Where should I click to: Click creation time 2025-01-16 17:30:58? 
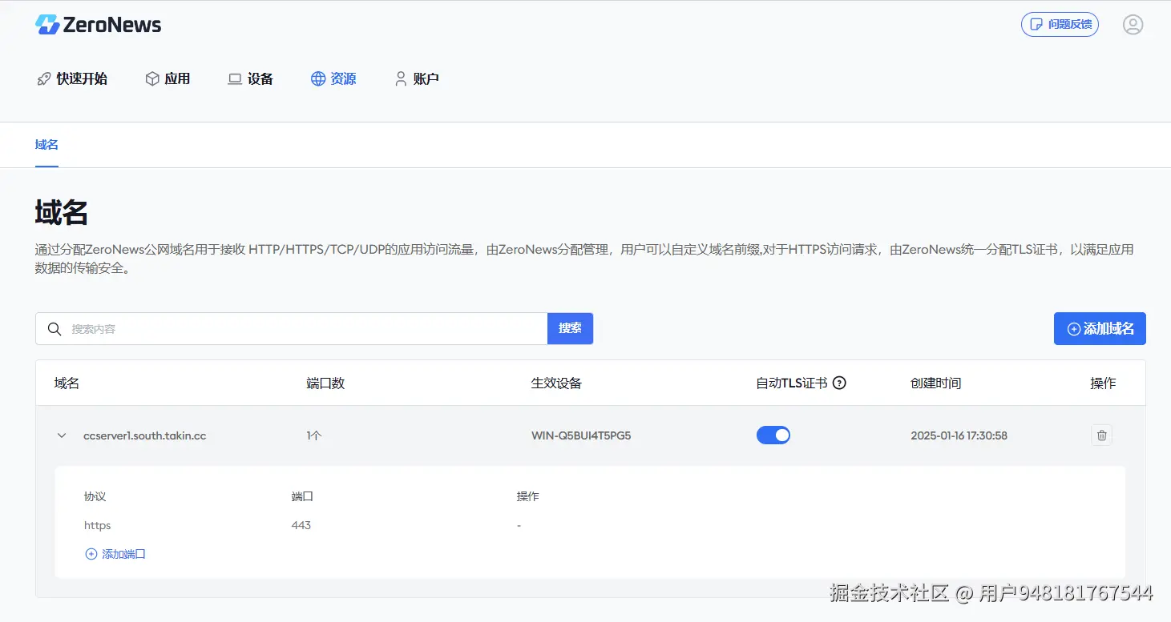click(x=959, y=435)
